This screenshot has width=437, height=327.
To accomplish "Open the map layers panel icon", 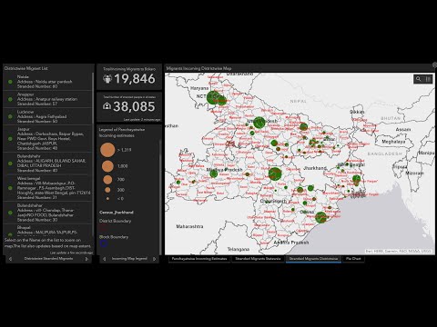I will [x=428, y=79].
